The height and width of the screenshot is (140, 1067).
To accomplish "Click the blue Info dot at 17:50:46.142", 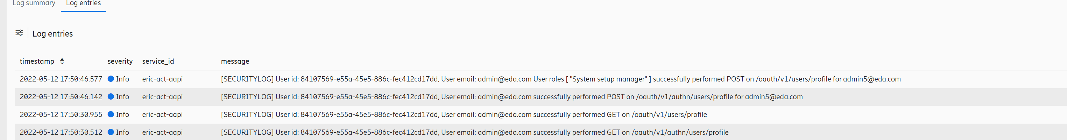I will point(111,96).
